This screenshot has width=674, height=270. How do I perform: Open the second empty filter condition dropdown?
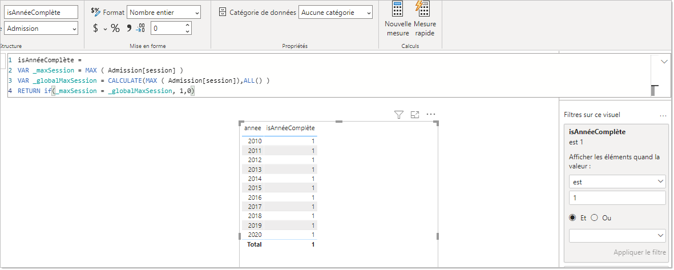tap(618, 235)
